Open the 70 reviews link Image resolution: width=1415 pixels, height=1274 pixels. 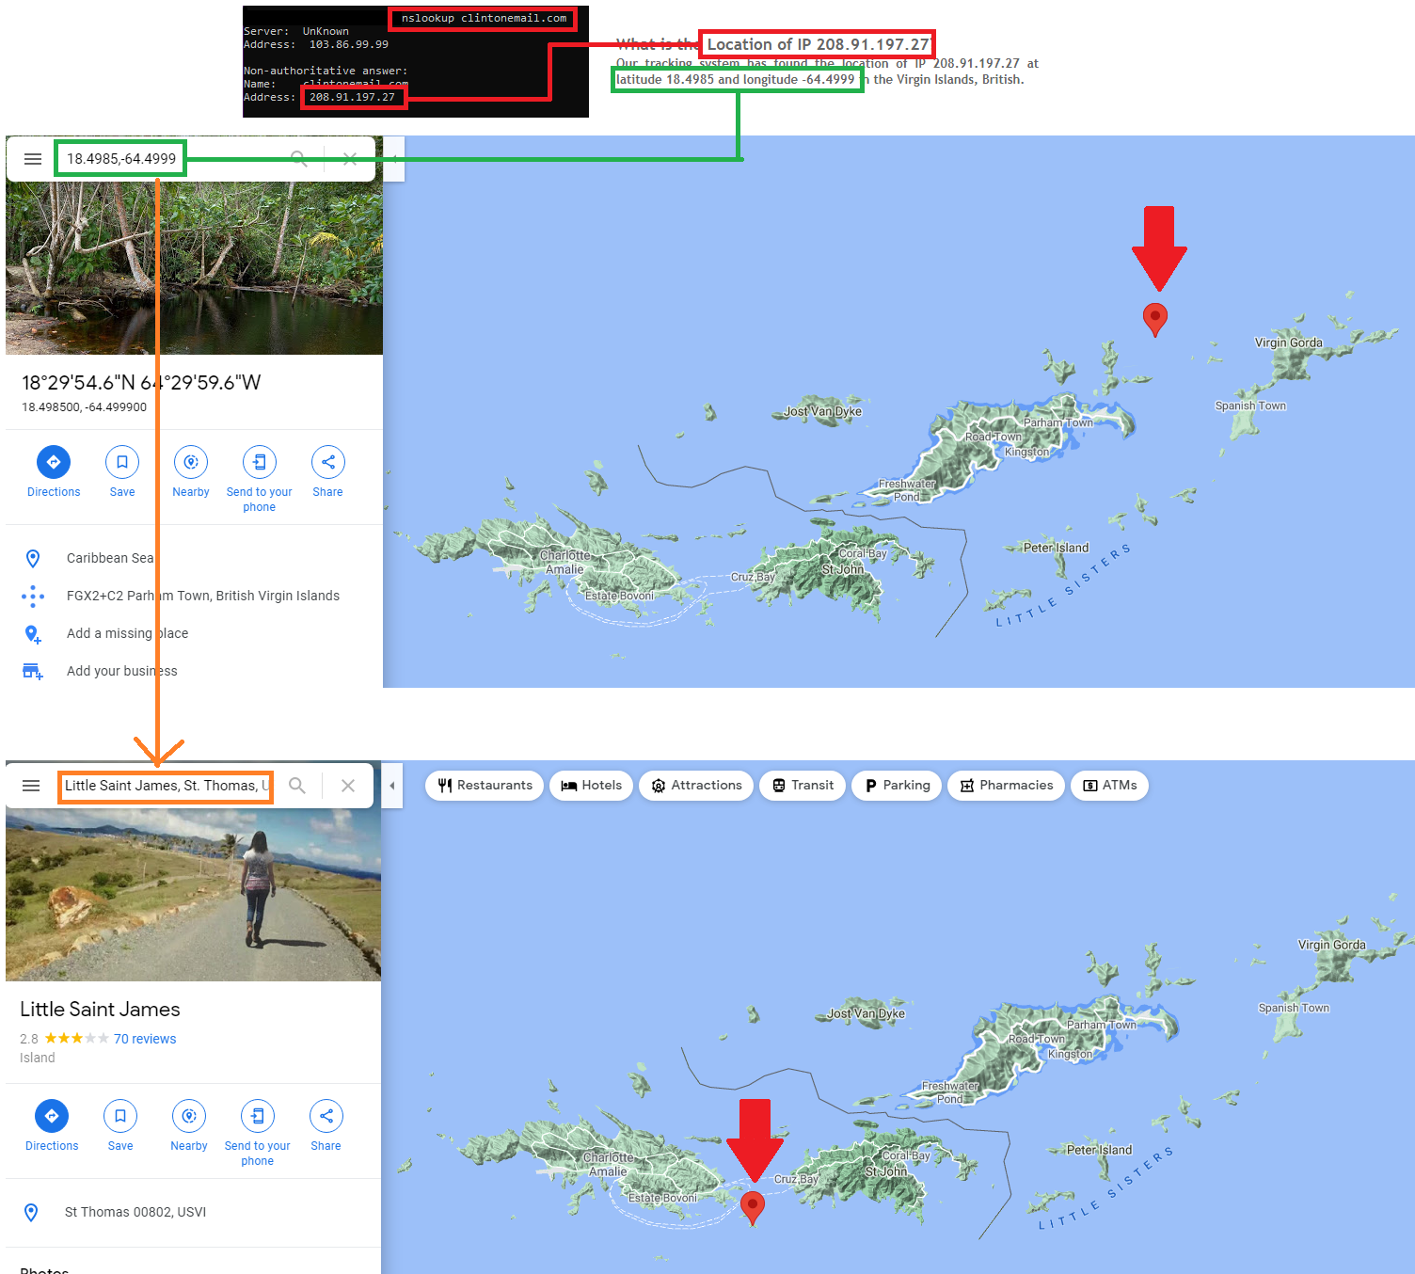145,1039
